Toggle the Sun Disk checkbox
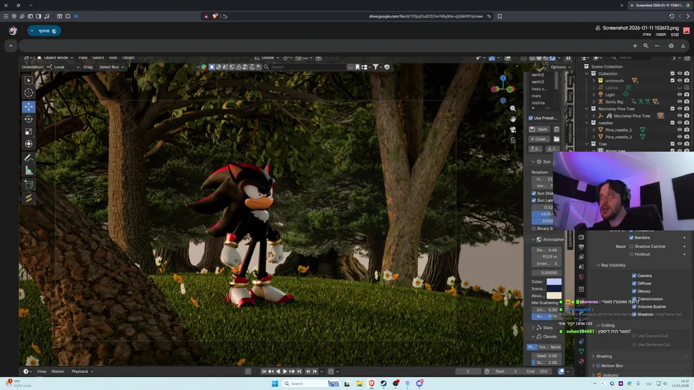 pyautogui.click(x=534, y=193)
